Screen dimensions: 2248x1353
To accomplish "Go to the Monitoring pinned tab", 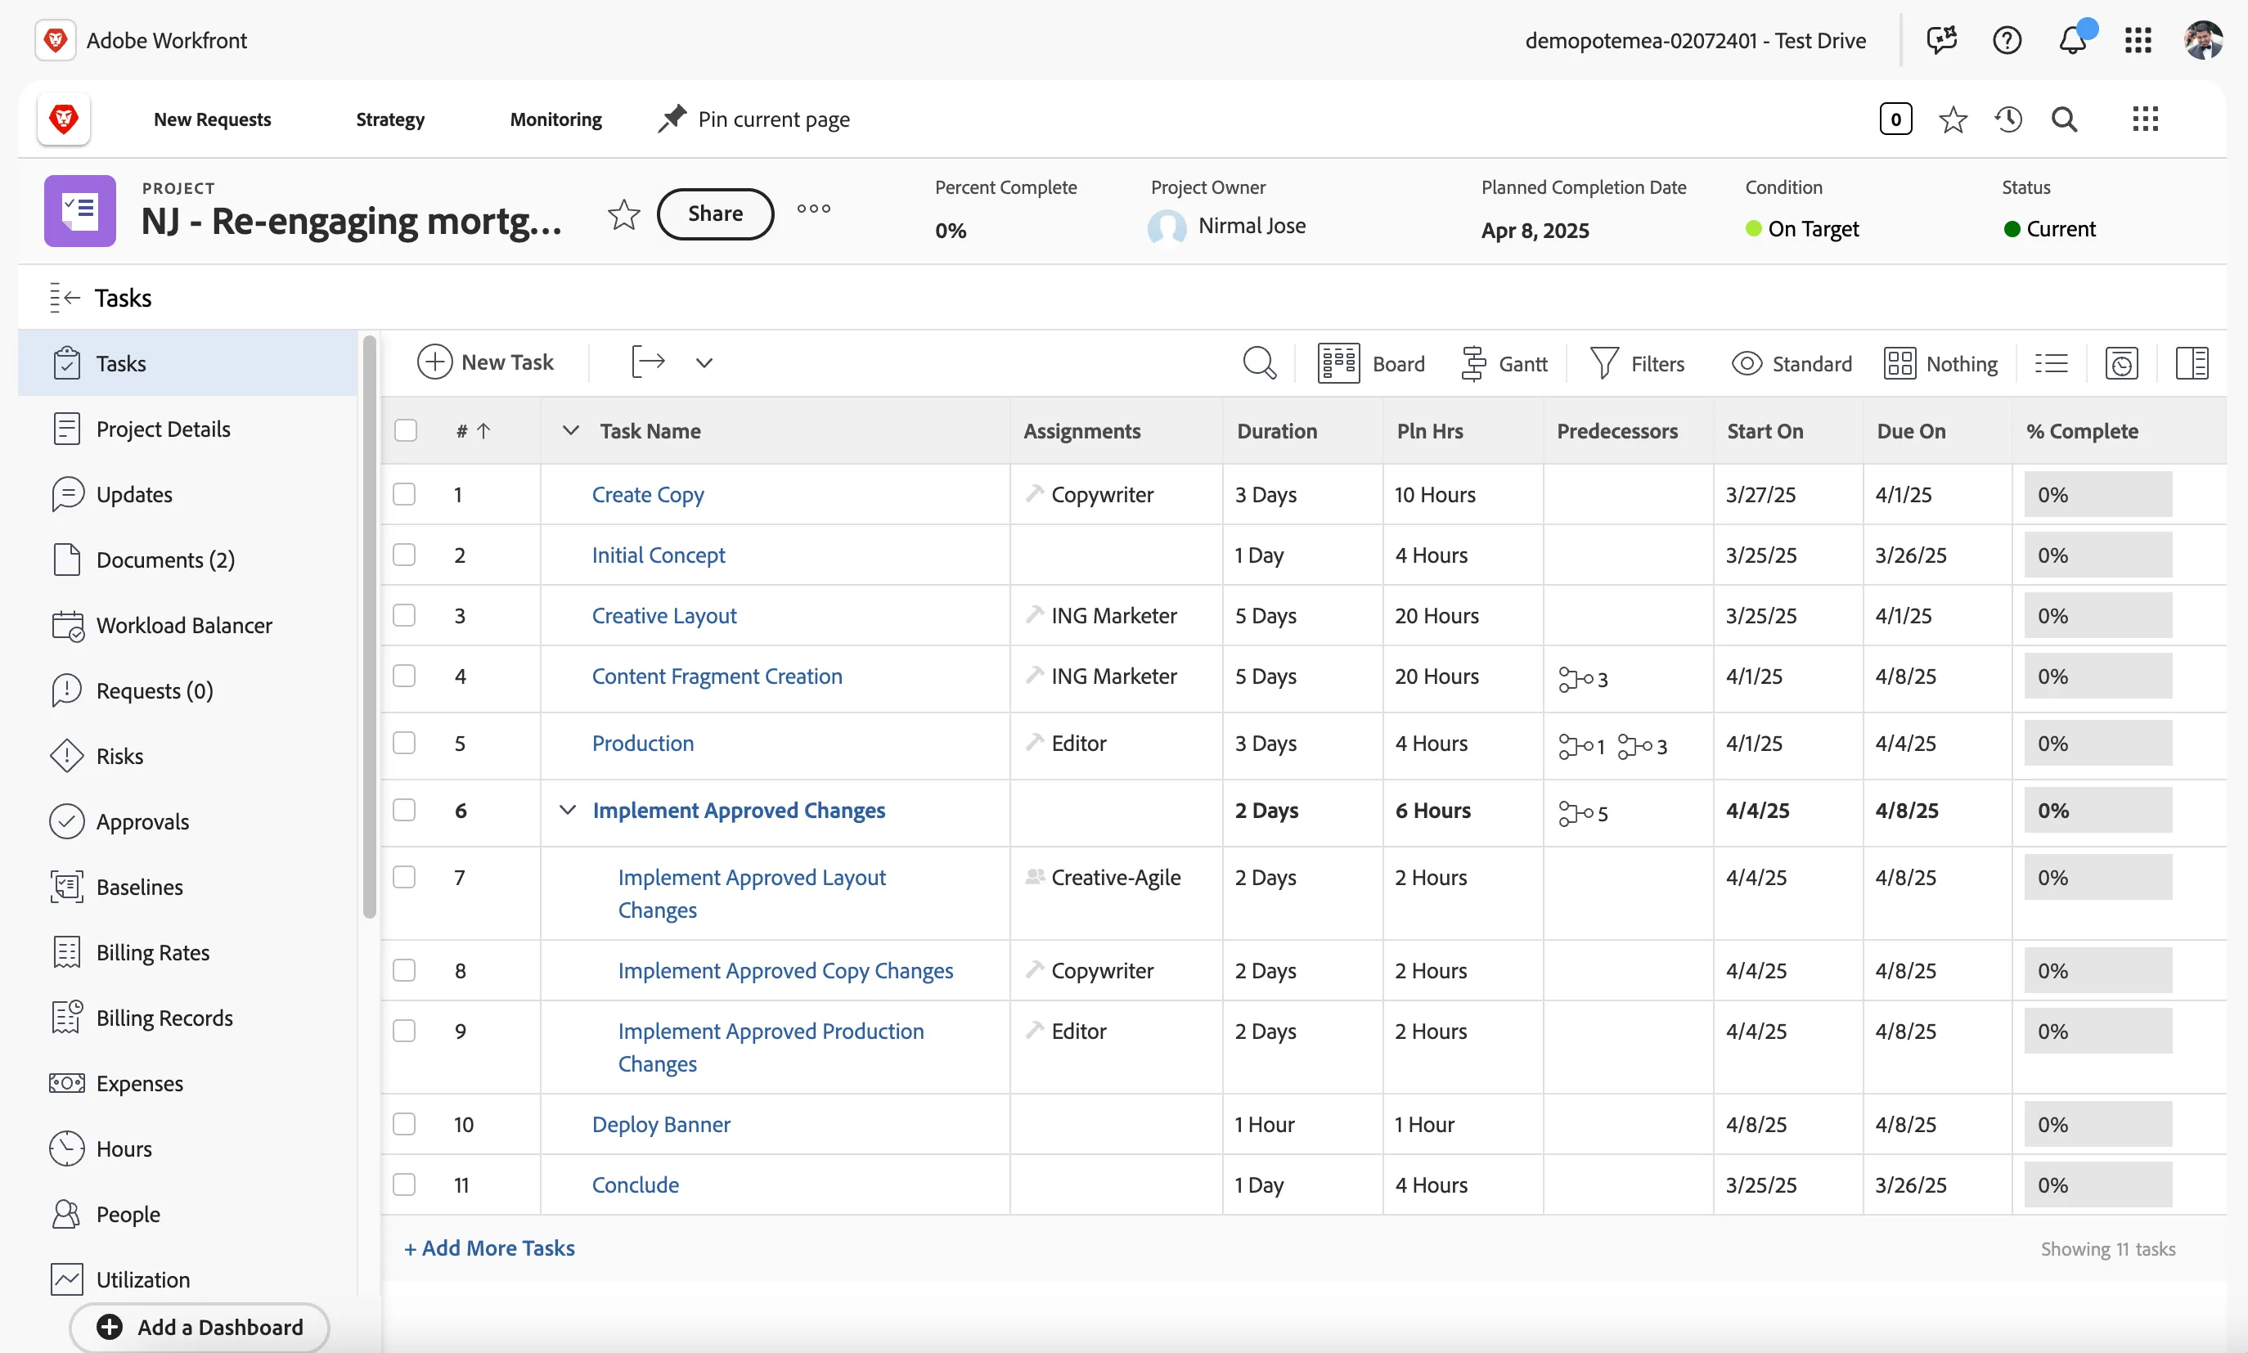I will pyautogui.click(x=556, y=119).
